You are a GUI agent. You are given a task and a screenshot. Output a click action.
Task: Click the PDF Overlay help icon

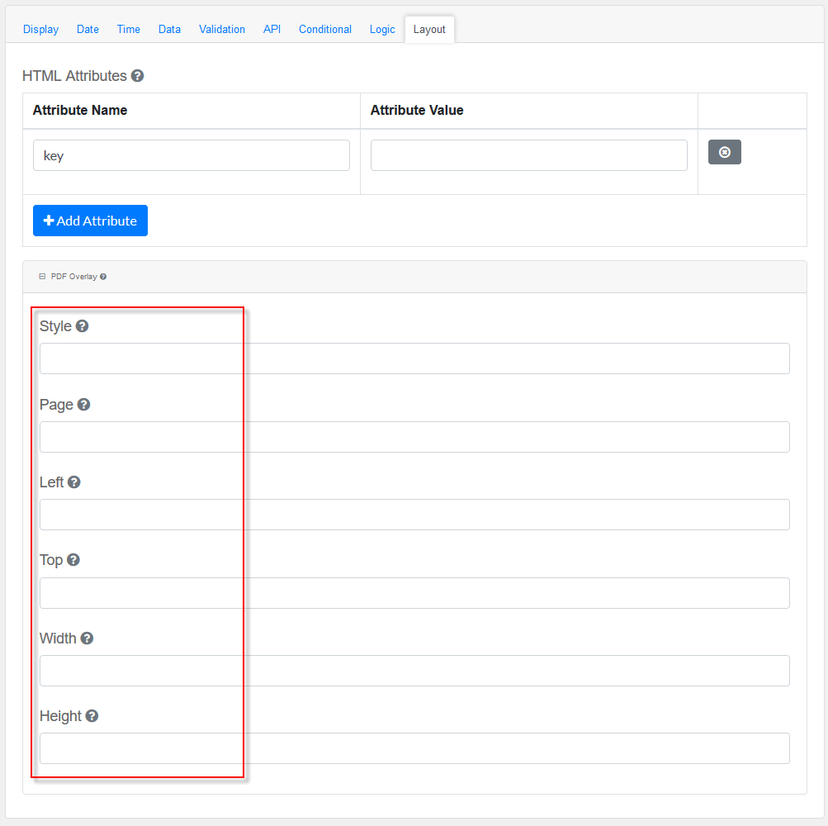(x=103, y=277)
